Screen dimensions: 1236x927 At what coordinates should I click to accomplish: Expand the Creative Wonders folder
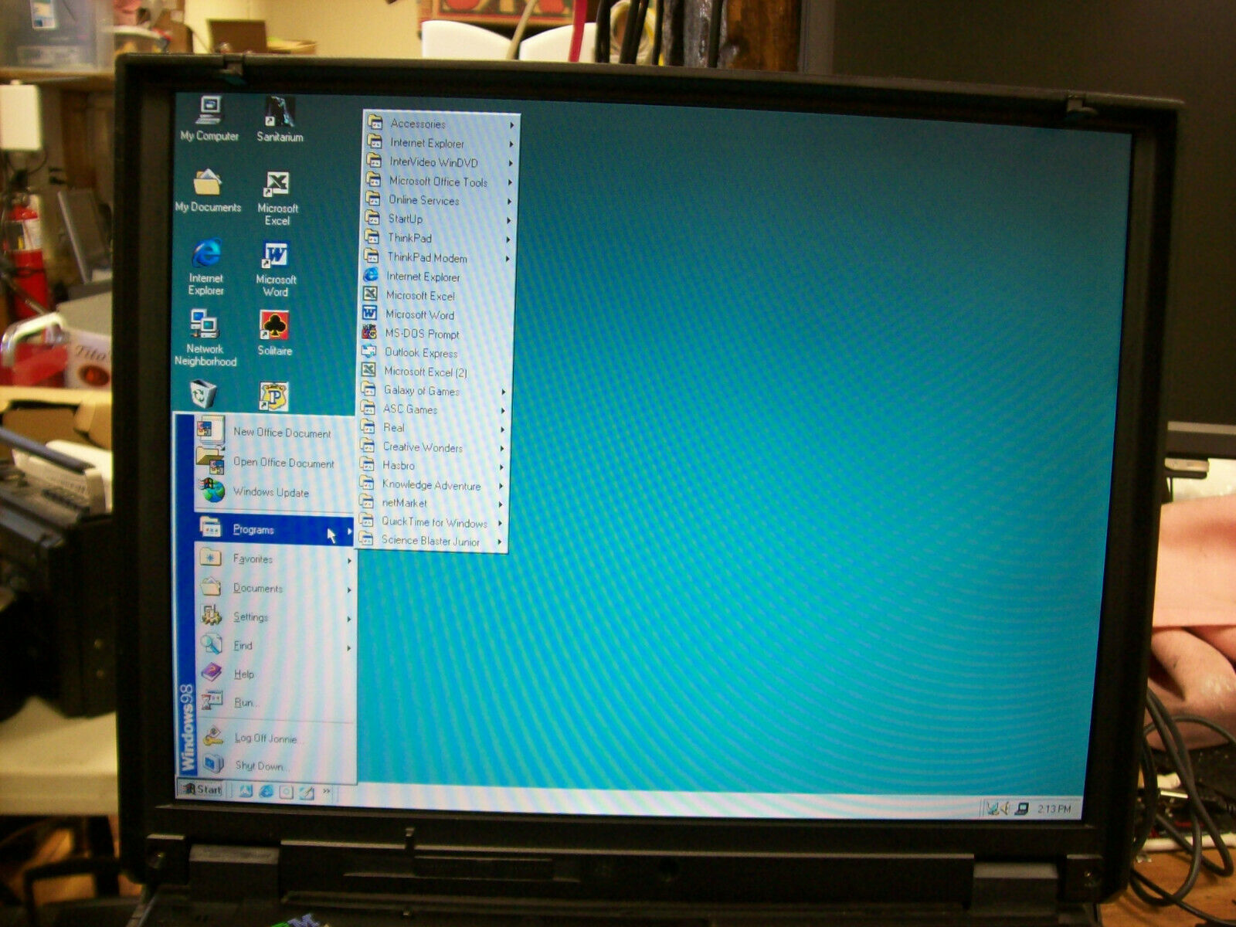pos(434,447)
